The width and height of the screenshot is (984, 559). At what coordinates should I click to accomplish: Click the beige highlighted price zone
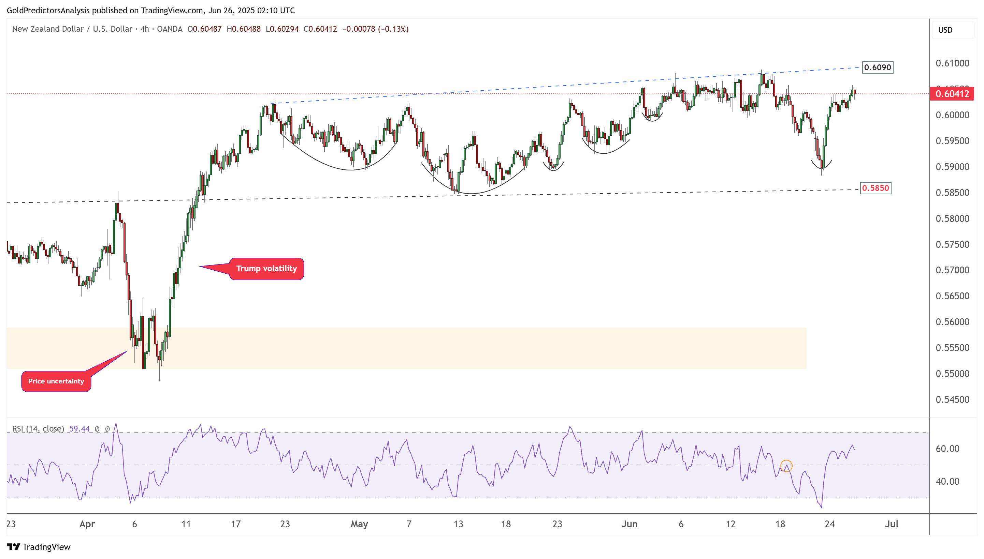point(406,348)
